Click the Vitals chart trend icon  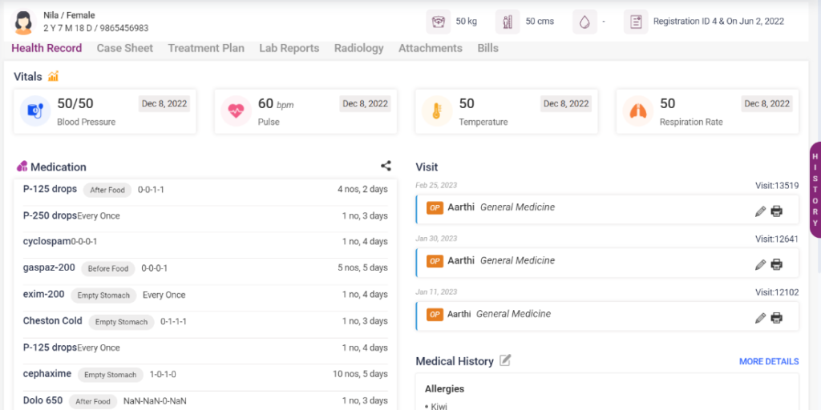click(54, 77)
